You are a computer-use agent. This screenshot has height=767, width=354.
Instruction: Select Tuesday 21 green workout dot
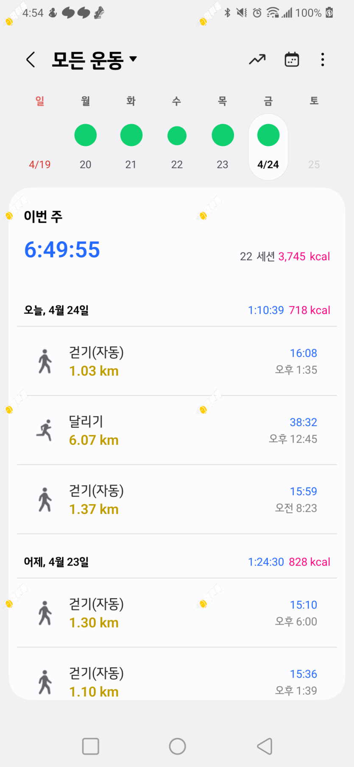[131, 135]
